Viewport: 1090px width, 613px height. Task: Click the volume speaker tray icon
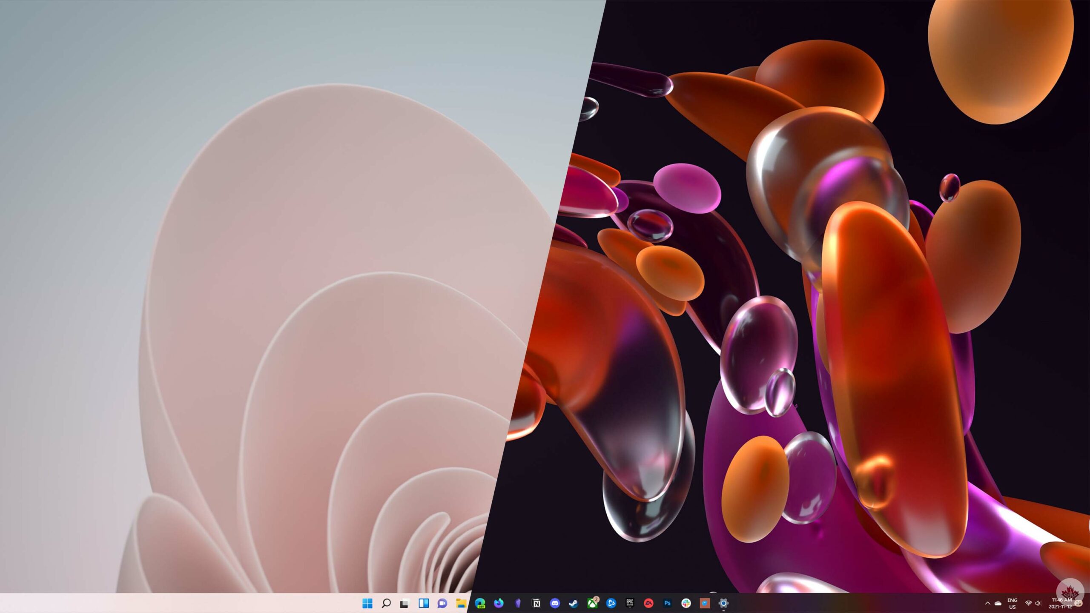tap(1038, 603)
